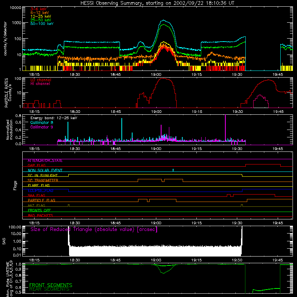Click the '19:45' tick label under SAS panel
The height and width of the screenshot is (297, 297).
click(x=277, y=260)
